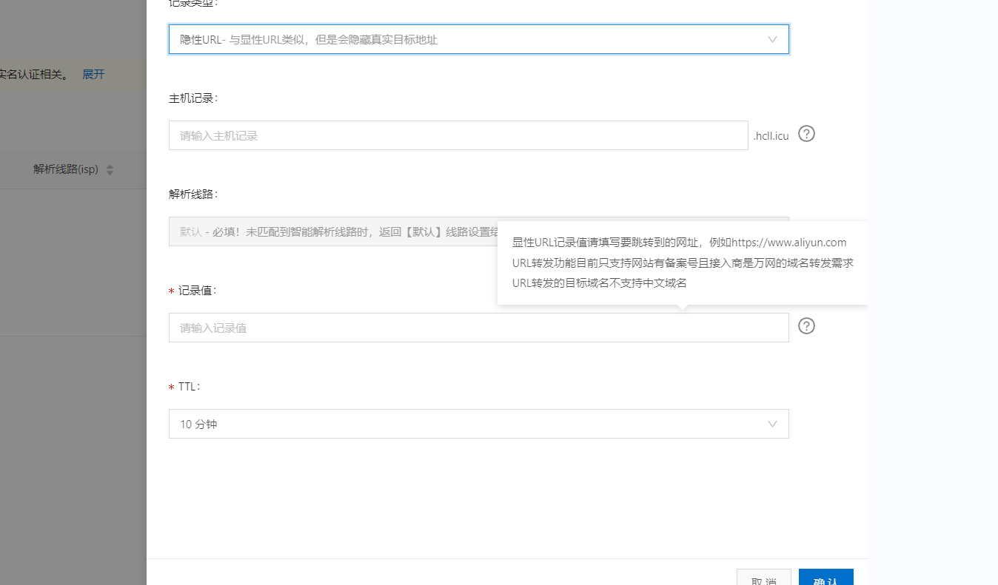998x585 pixels.
Task: Confirm the record with the 确认 button
Action: click(x=825, y=581)
